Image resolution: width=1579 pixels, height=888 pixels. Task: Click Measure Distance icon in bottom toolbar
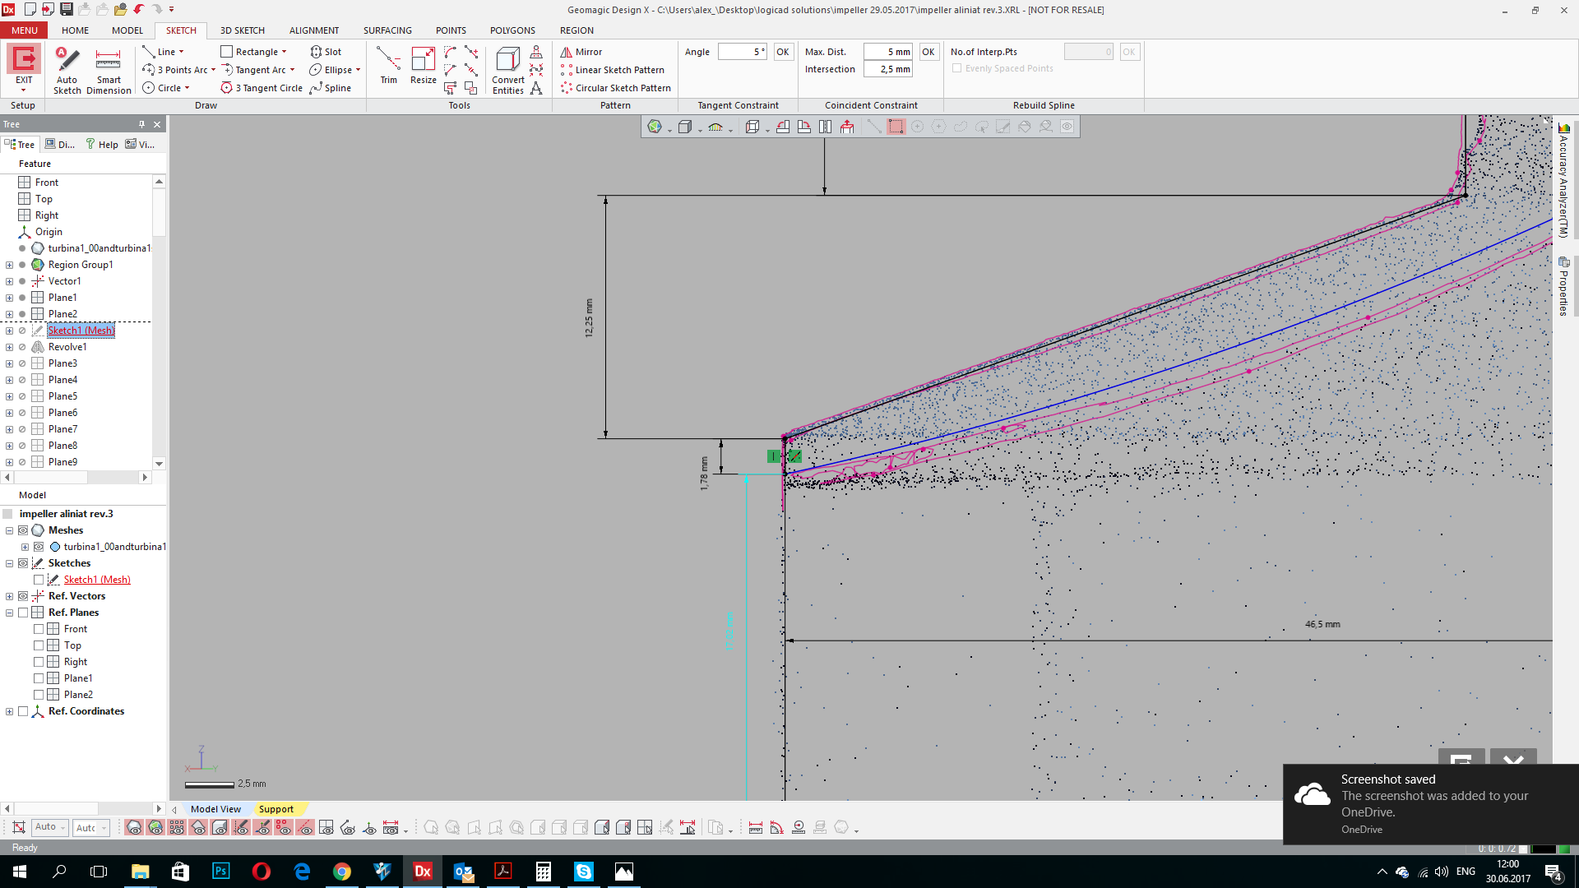pyautogui.click(x=756, y=828)
